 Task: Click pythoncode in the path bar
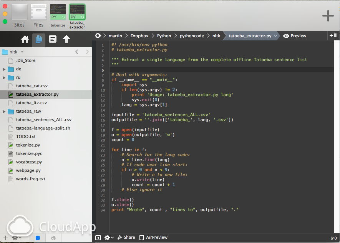tap(192, 36)
